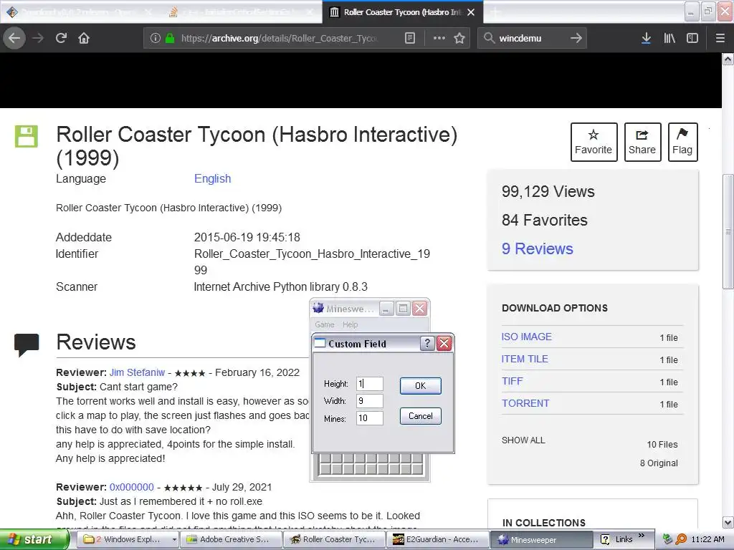Click the Custom Field help question button

point(427,344)
